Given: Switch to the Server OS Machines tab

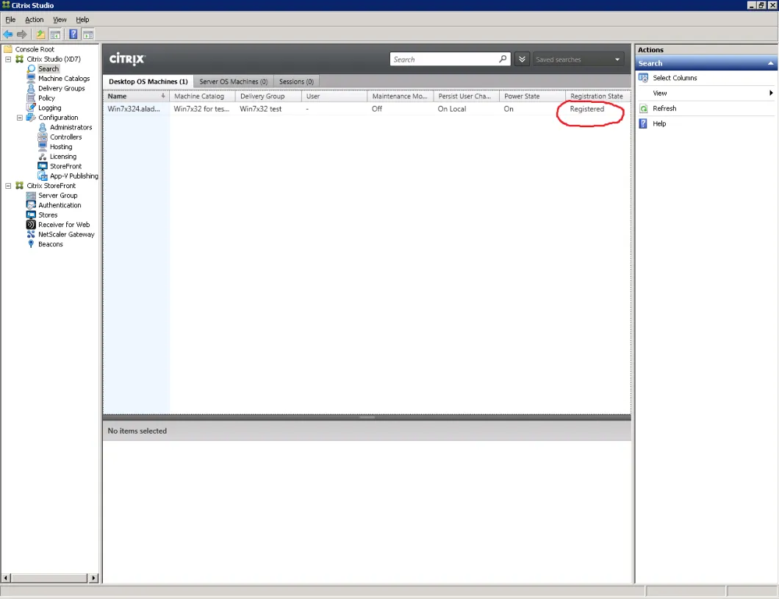Looking at the screenshot, I should tap(234, 82).
